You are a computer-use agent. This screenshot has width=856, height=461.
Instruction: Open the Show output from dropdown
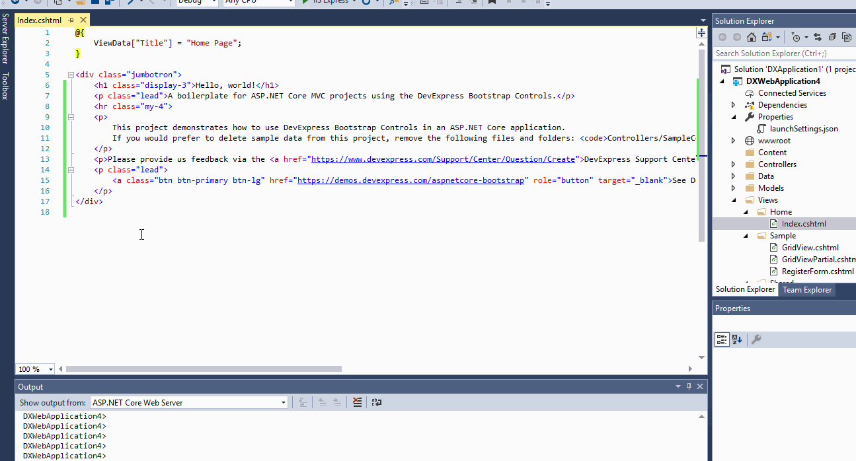click(x=283, y=402)
